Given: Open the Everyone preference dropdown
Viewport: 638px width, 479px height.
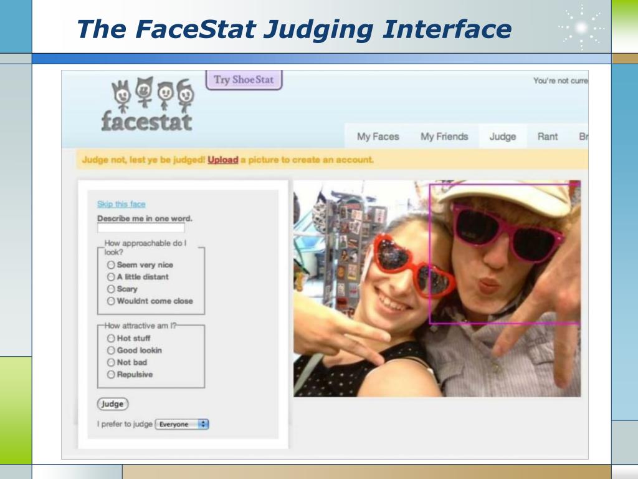Looking at the screenshot, I should coord(182,424).
